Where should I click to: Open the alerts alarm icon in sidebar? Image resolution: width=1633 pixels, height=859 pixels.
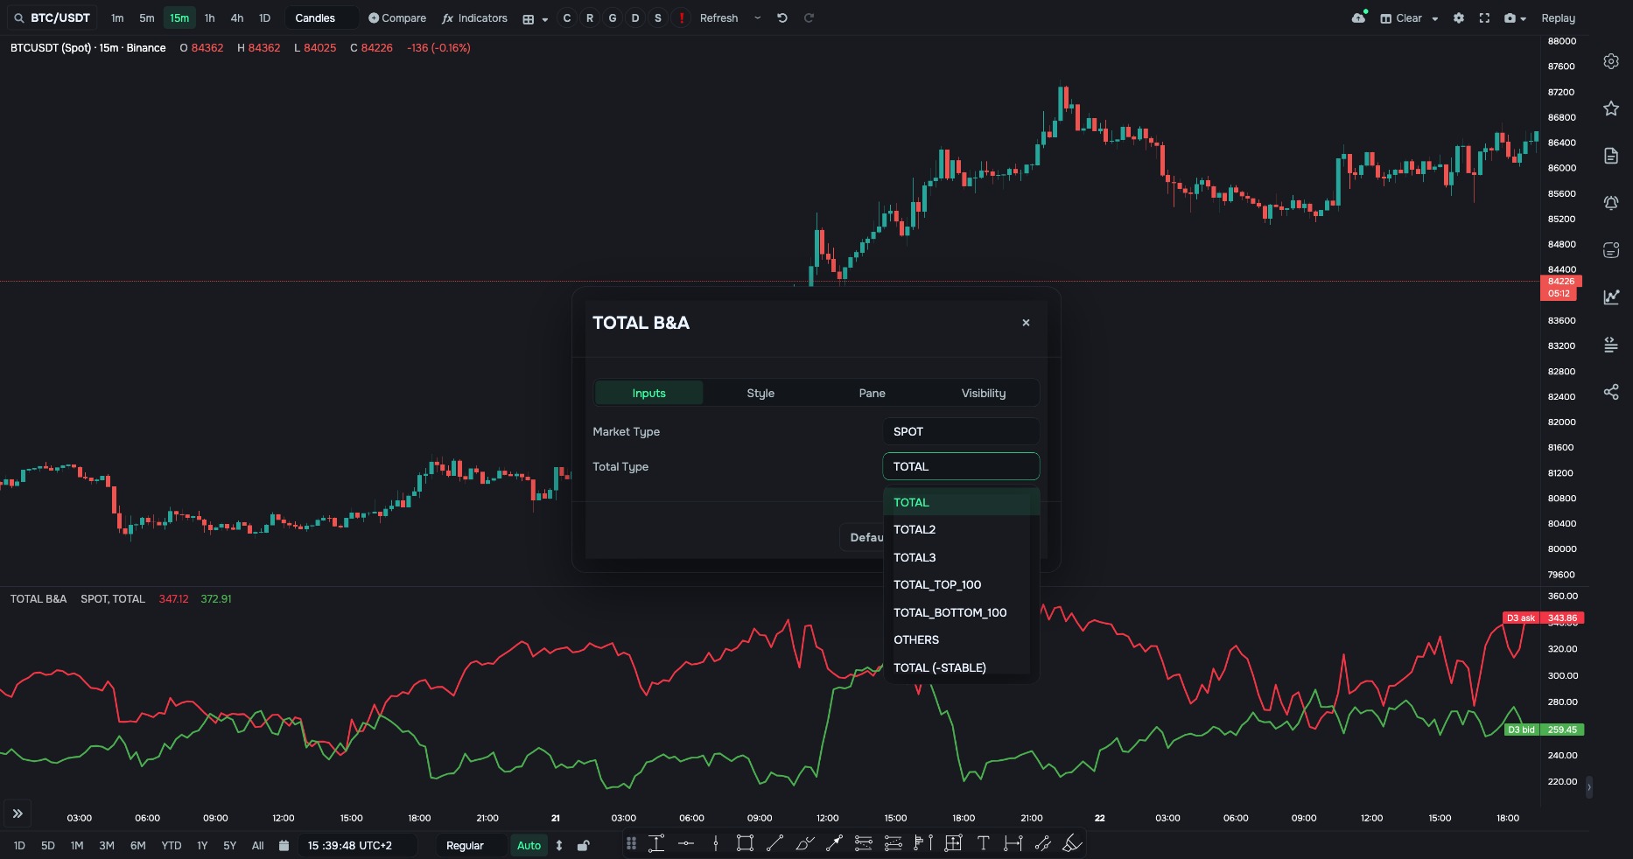(x=1611, y=203)
